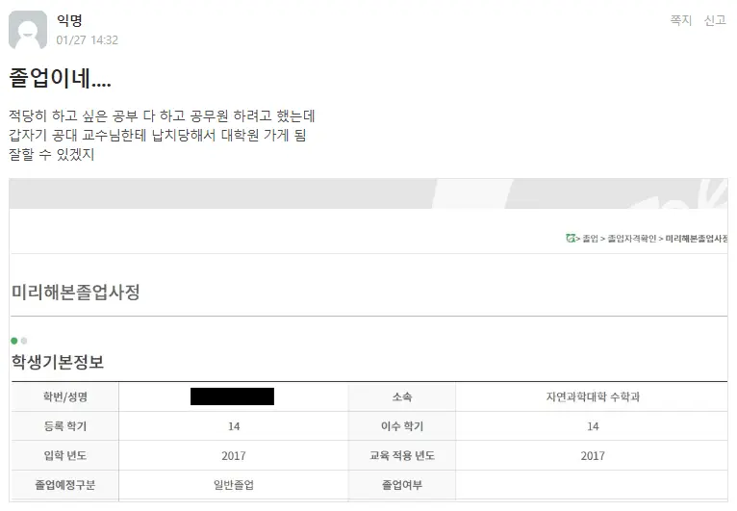Click the 신고 report link

715,20
